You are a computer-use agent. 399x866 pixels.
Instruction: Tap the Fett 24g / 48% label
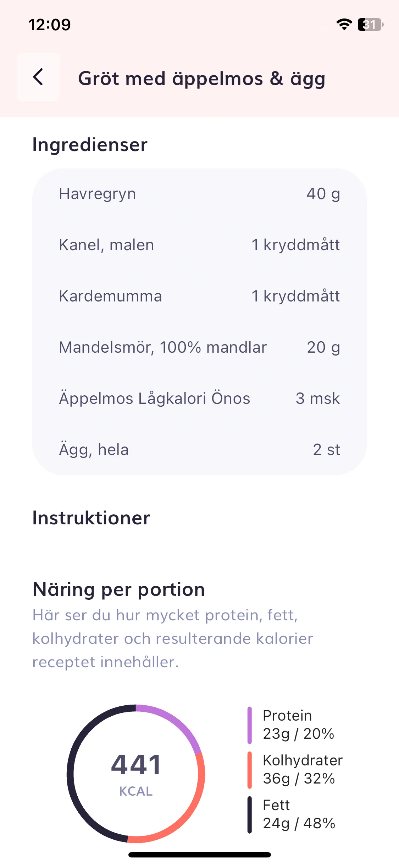point(299,814)
